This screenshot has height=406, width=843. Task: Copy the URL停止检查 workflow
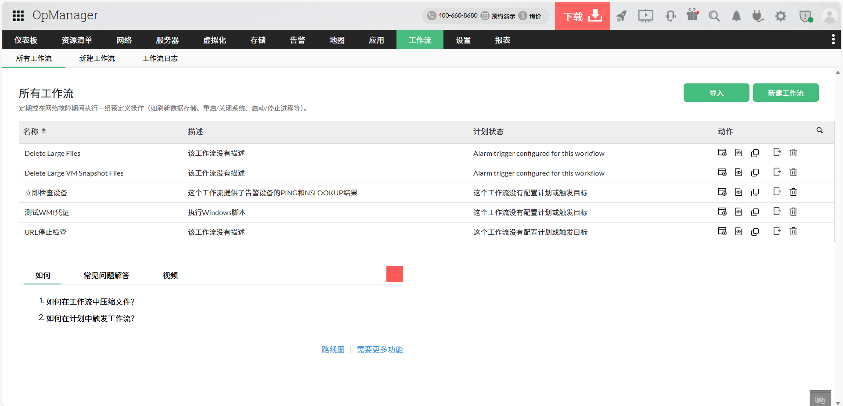pos(755,231)
